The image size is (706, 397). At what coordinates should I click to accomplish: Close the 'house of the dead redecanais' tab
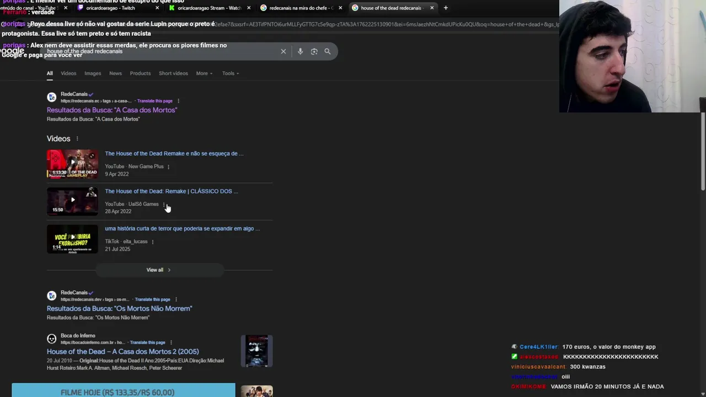432,8
